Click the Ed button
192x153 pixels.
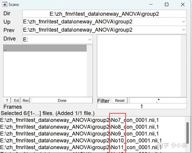(x=16, y=101)
